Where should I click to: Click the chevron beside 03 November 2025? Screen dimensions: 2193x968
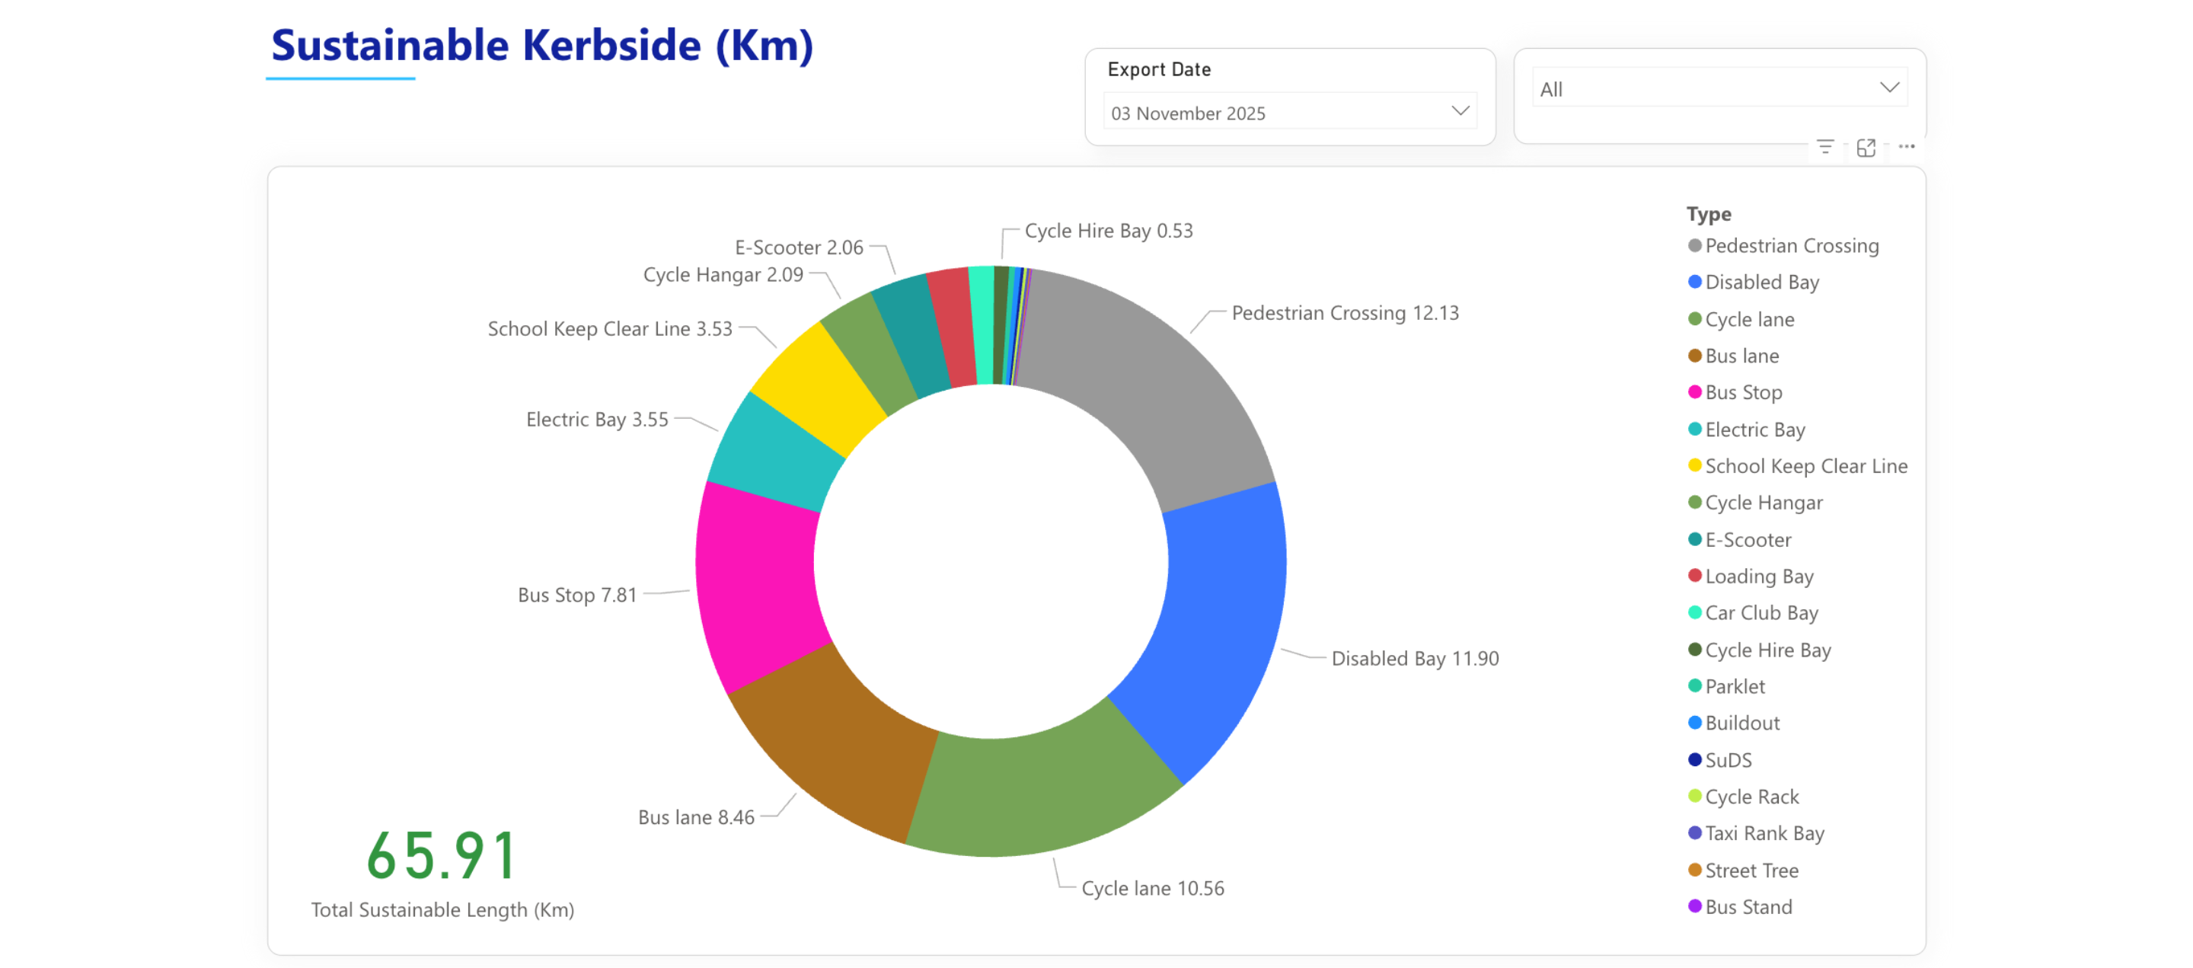click(x=1460, y=111)
